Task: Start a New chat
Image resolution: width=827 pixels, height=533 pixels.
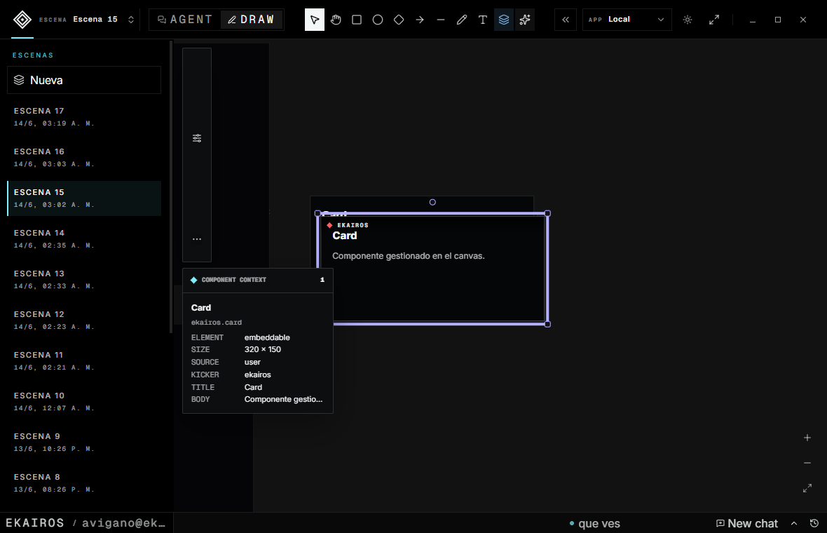Action: 747,523
